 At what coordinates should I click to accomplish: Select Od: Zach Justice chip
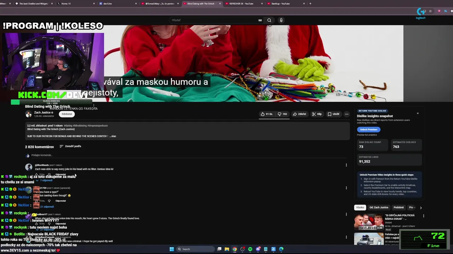point(379,207)
